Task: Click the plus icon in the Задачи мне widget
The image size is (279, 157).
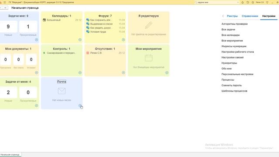Action: 37,40
